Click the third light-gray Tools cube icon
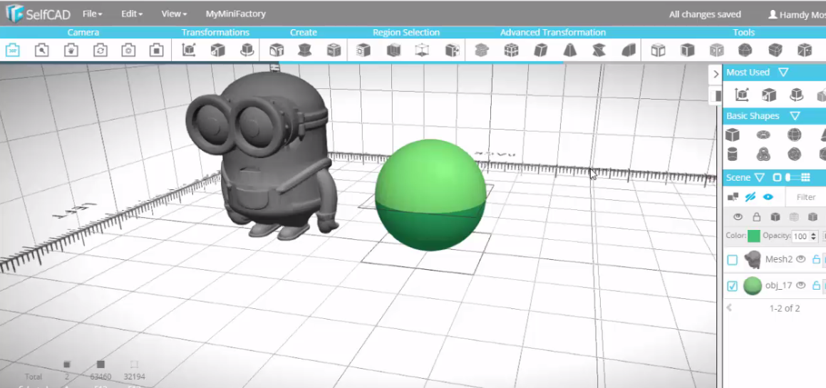The width and height of the screenshot is (826, 388). click(716, 51)
